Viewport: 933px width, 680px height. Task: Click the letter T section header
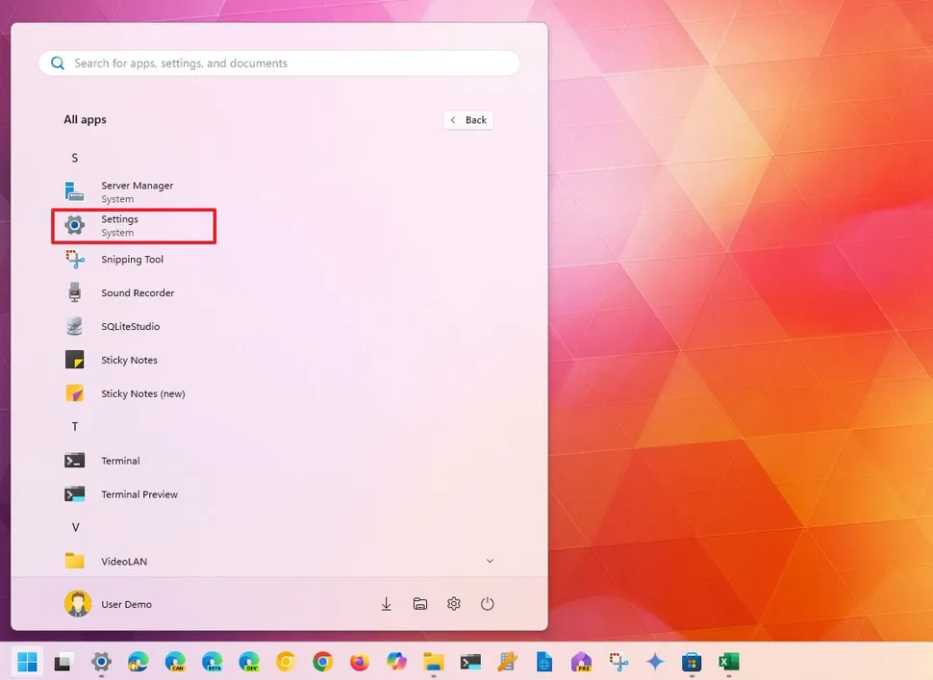(x=74, y=426)
